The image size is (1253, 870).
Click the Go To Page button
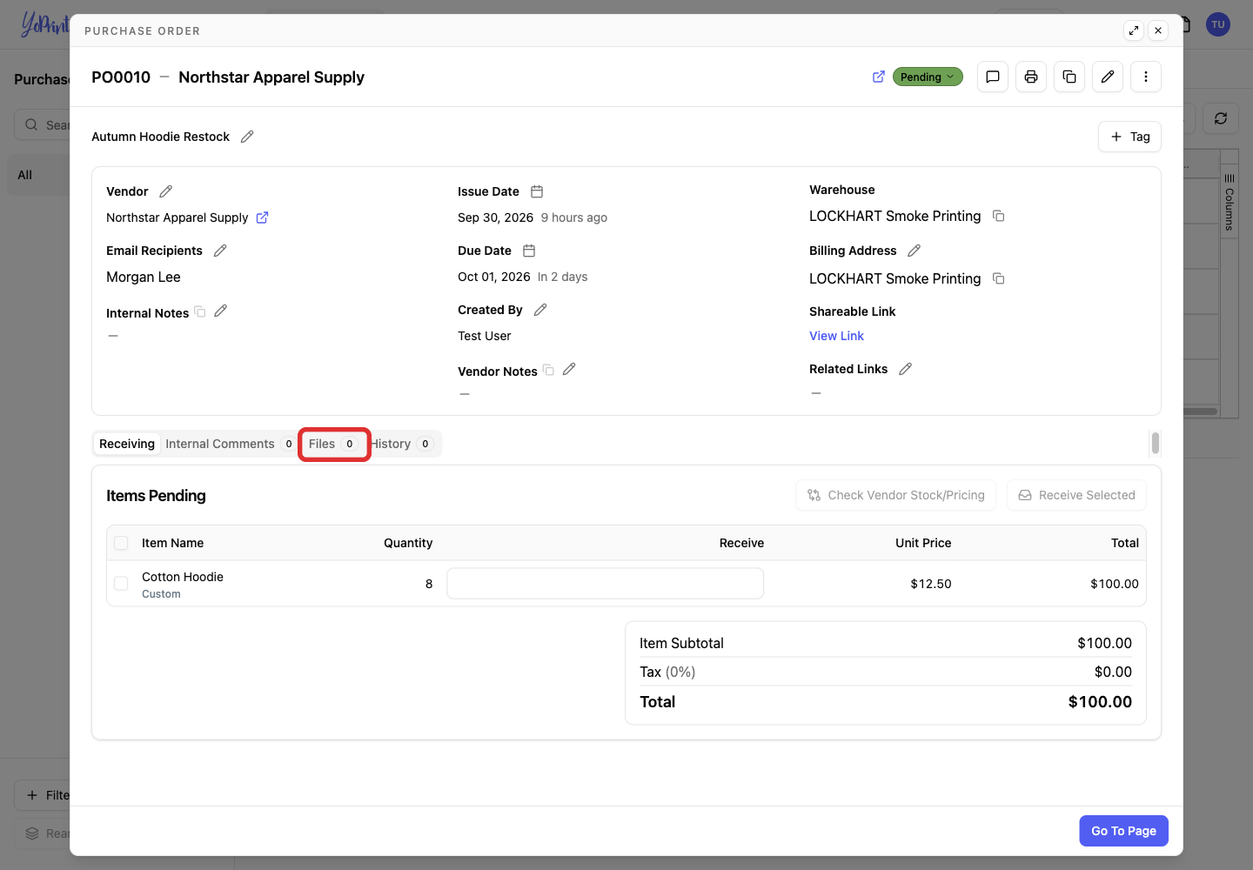(x=1124, y=831)
